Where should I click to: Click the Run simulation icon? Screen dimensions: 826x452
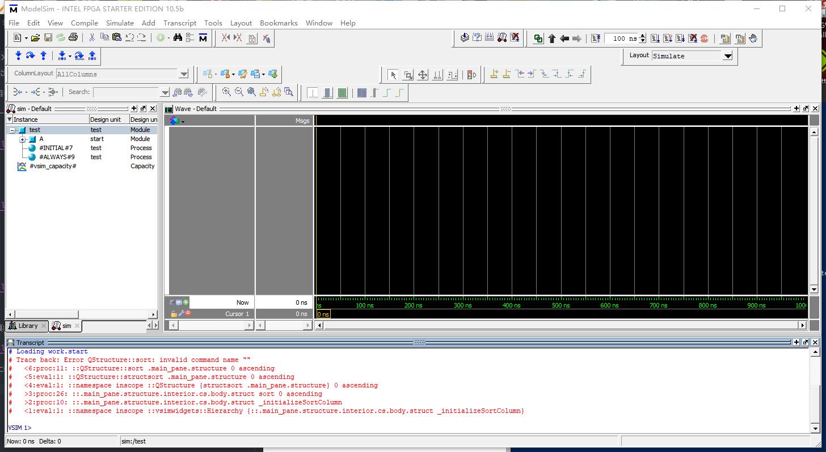pos(655,39)
